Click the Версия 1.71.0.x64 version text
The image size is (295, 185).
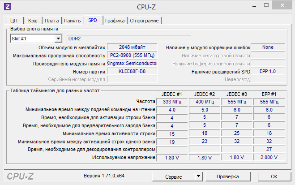point(104,176)
